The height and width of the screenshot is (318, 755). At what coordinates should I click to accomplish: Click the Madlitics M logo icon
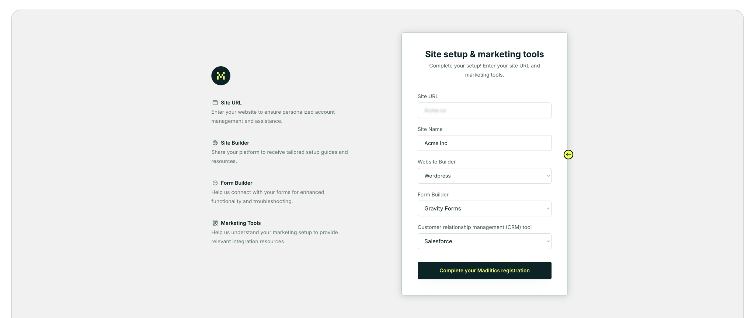(x=221, y=76)
